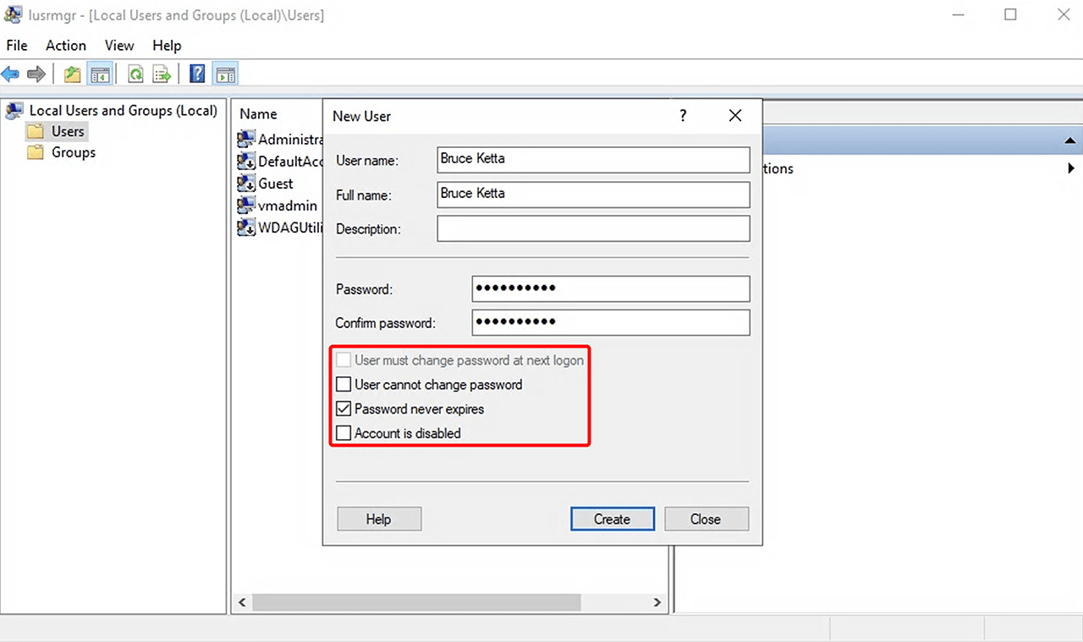Screen dimensions: 1083x642
Task: Toggle Show/Hide Action Pane toolbar icon
Action: pos(224,74)
